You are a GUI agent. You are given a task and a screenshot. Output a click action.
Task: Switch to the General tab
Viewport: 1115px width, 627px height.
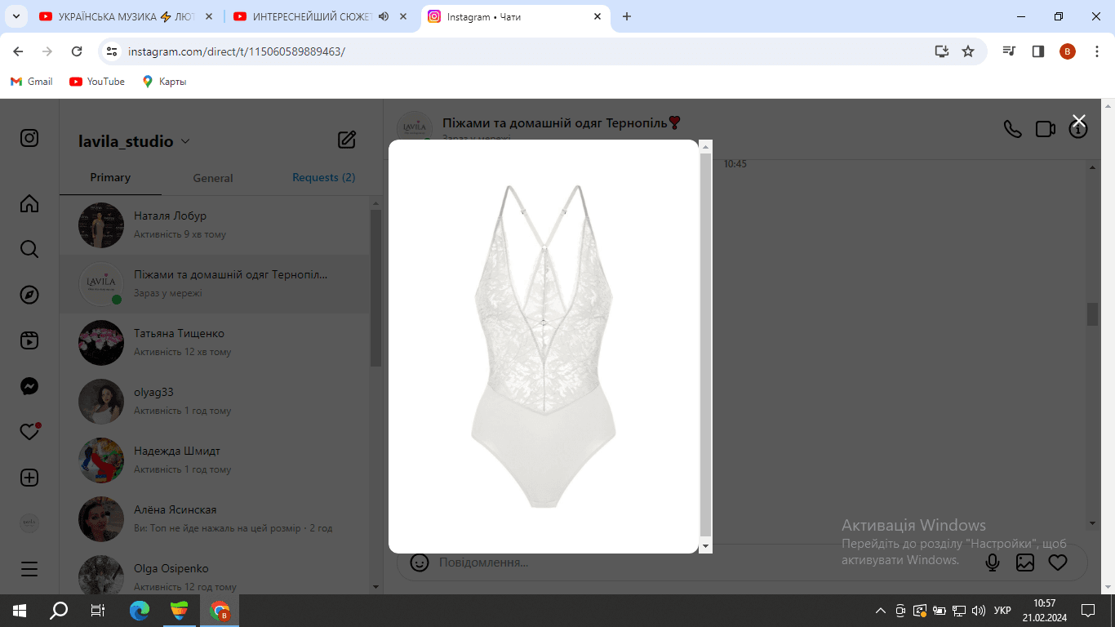coord(213,178)
